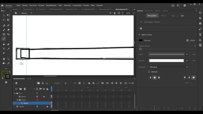The width and height of the screenshot is (203, 114).
Task: Delete the selected layer
Action: coord(25,89)
